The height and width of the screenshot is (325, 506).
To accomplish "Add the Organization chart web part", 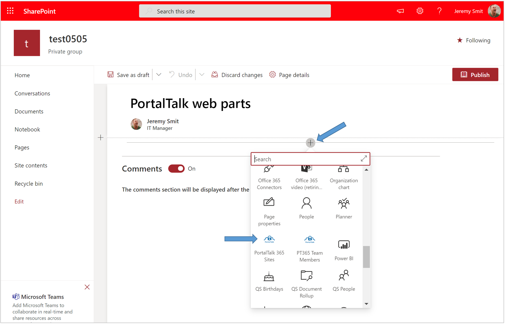I will [344, 178].
